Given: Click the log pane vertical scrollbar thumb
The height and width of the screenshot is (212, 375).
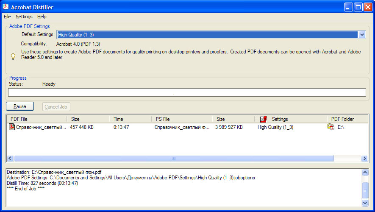Looking at the screenshot, I should [x=365, y=190].
